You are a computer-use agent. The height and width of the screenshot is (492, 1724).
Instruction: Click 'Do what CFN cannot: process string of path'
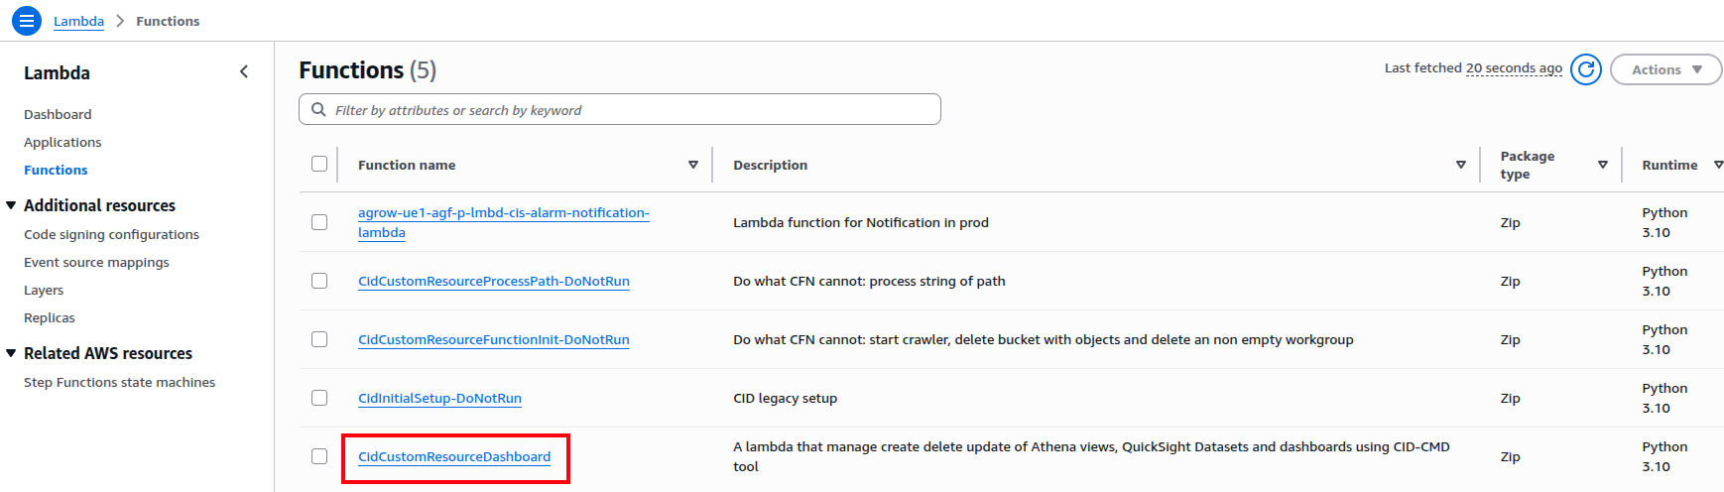click(869, 281)
